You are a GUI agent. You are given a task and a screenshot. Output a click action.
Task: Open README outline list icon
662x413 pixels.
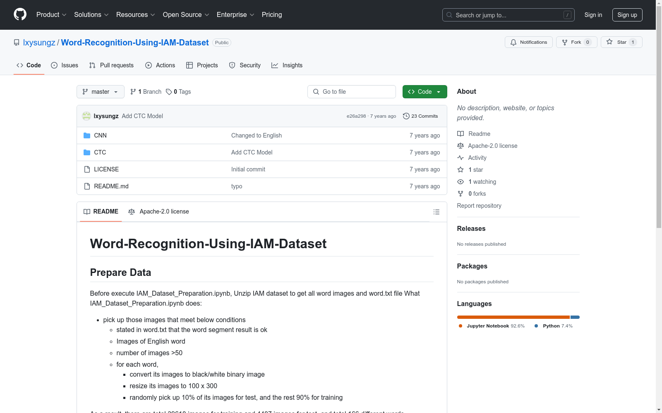coord(436,212)
